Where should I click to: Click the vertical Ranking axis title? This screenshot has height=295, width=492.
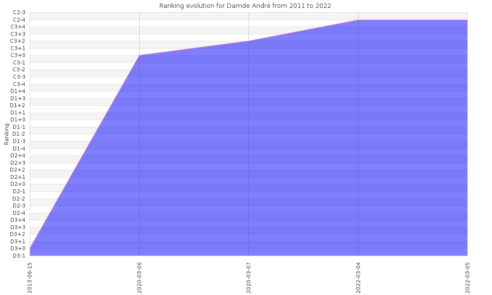[x=7, y=134]
